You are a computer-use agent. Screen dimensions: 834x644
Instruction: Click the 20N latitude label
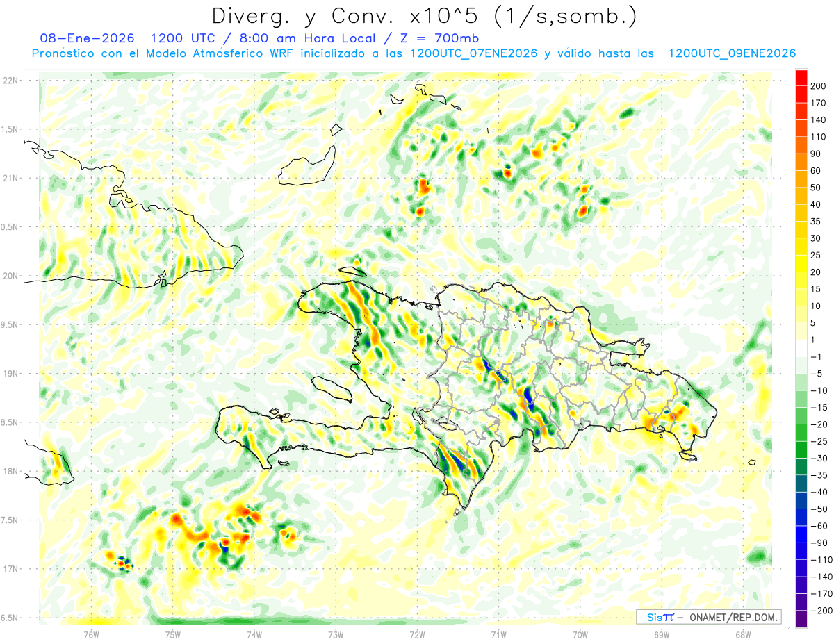pos(10,276)
